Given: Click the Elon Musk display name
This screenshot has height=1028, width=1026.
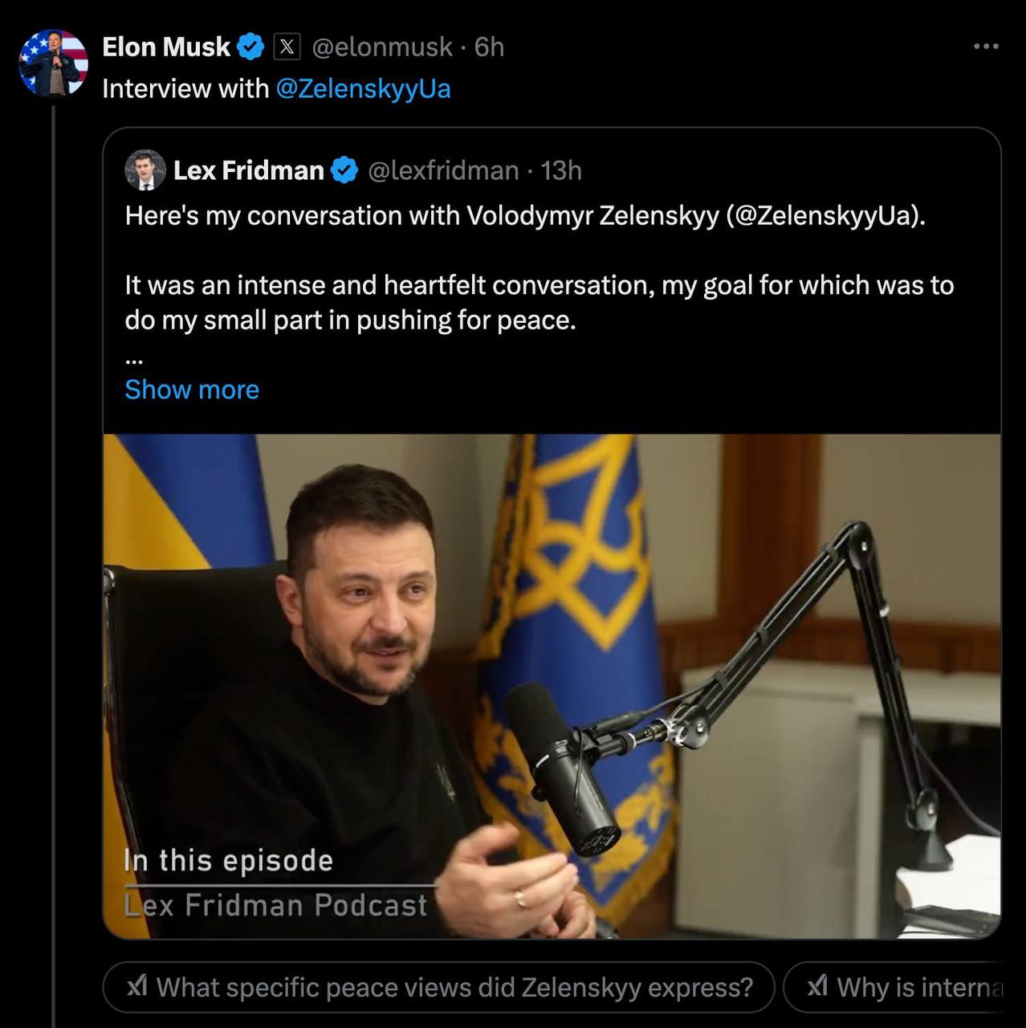Looking at the screenshot, I should [x=166, y=47].
